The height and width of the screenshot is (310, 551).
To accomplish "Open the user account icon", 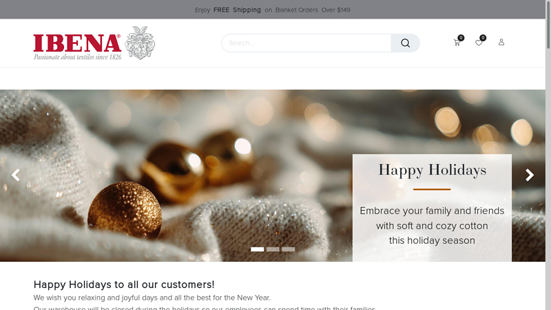I will pos(501,42).
